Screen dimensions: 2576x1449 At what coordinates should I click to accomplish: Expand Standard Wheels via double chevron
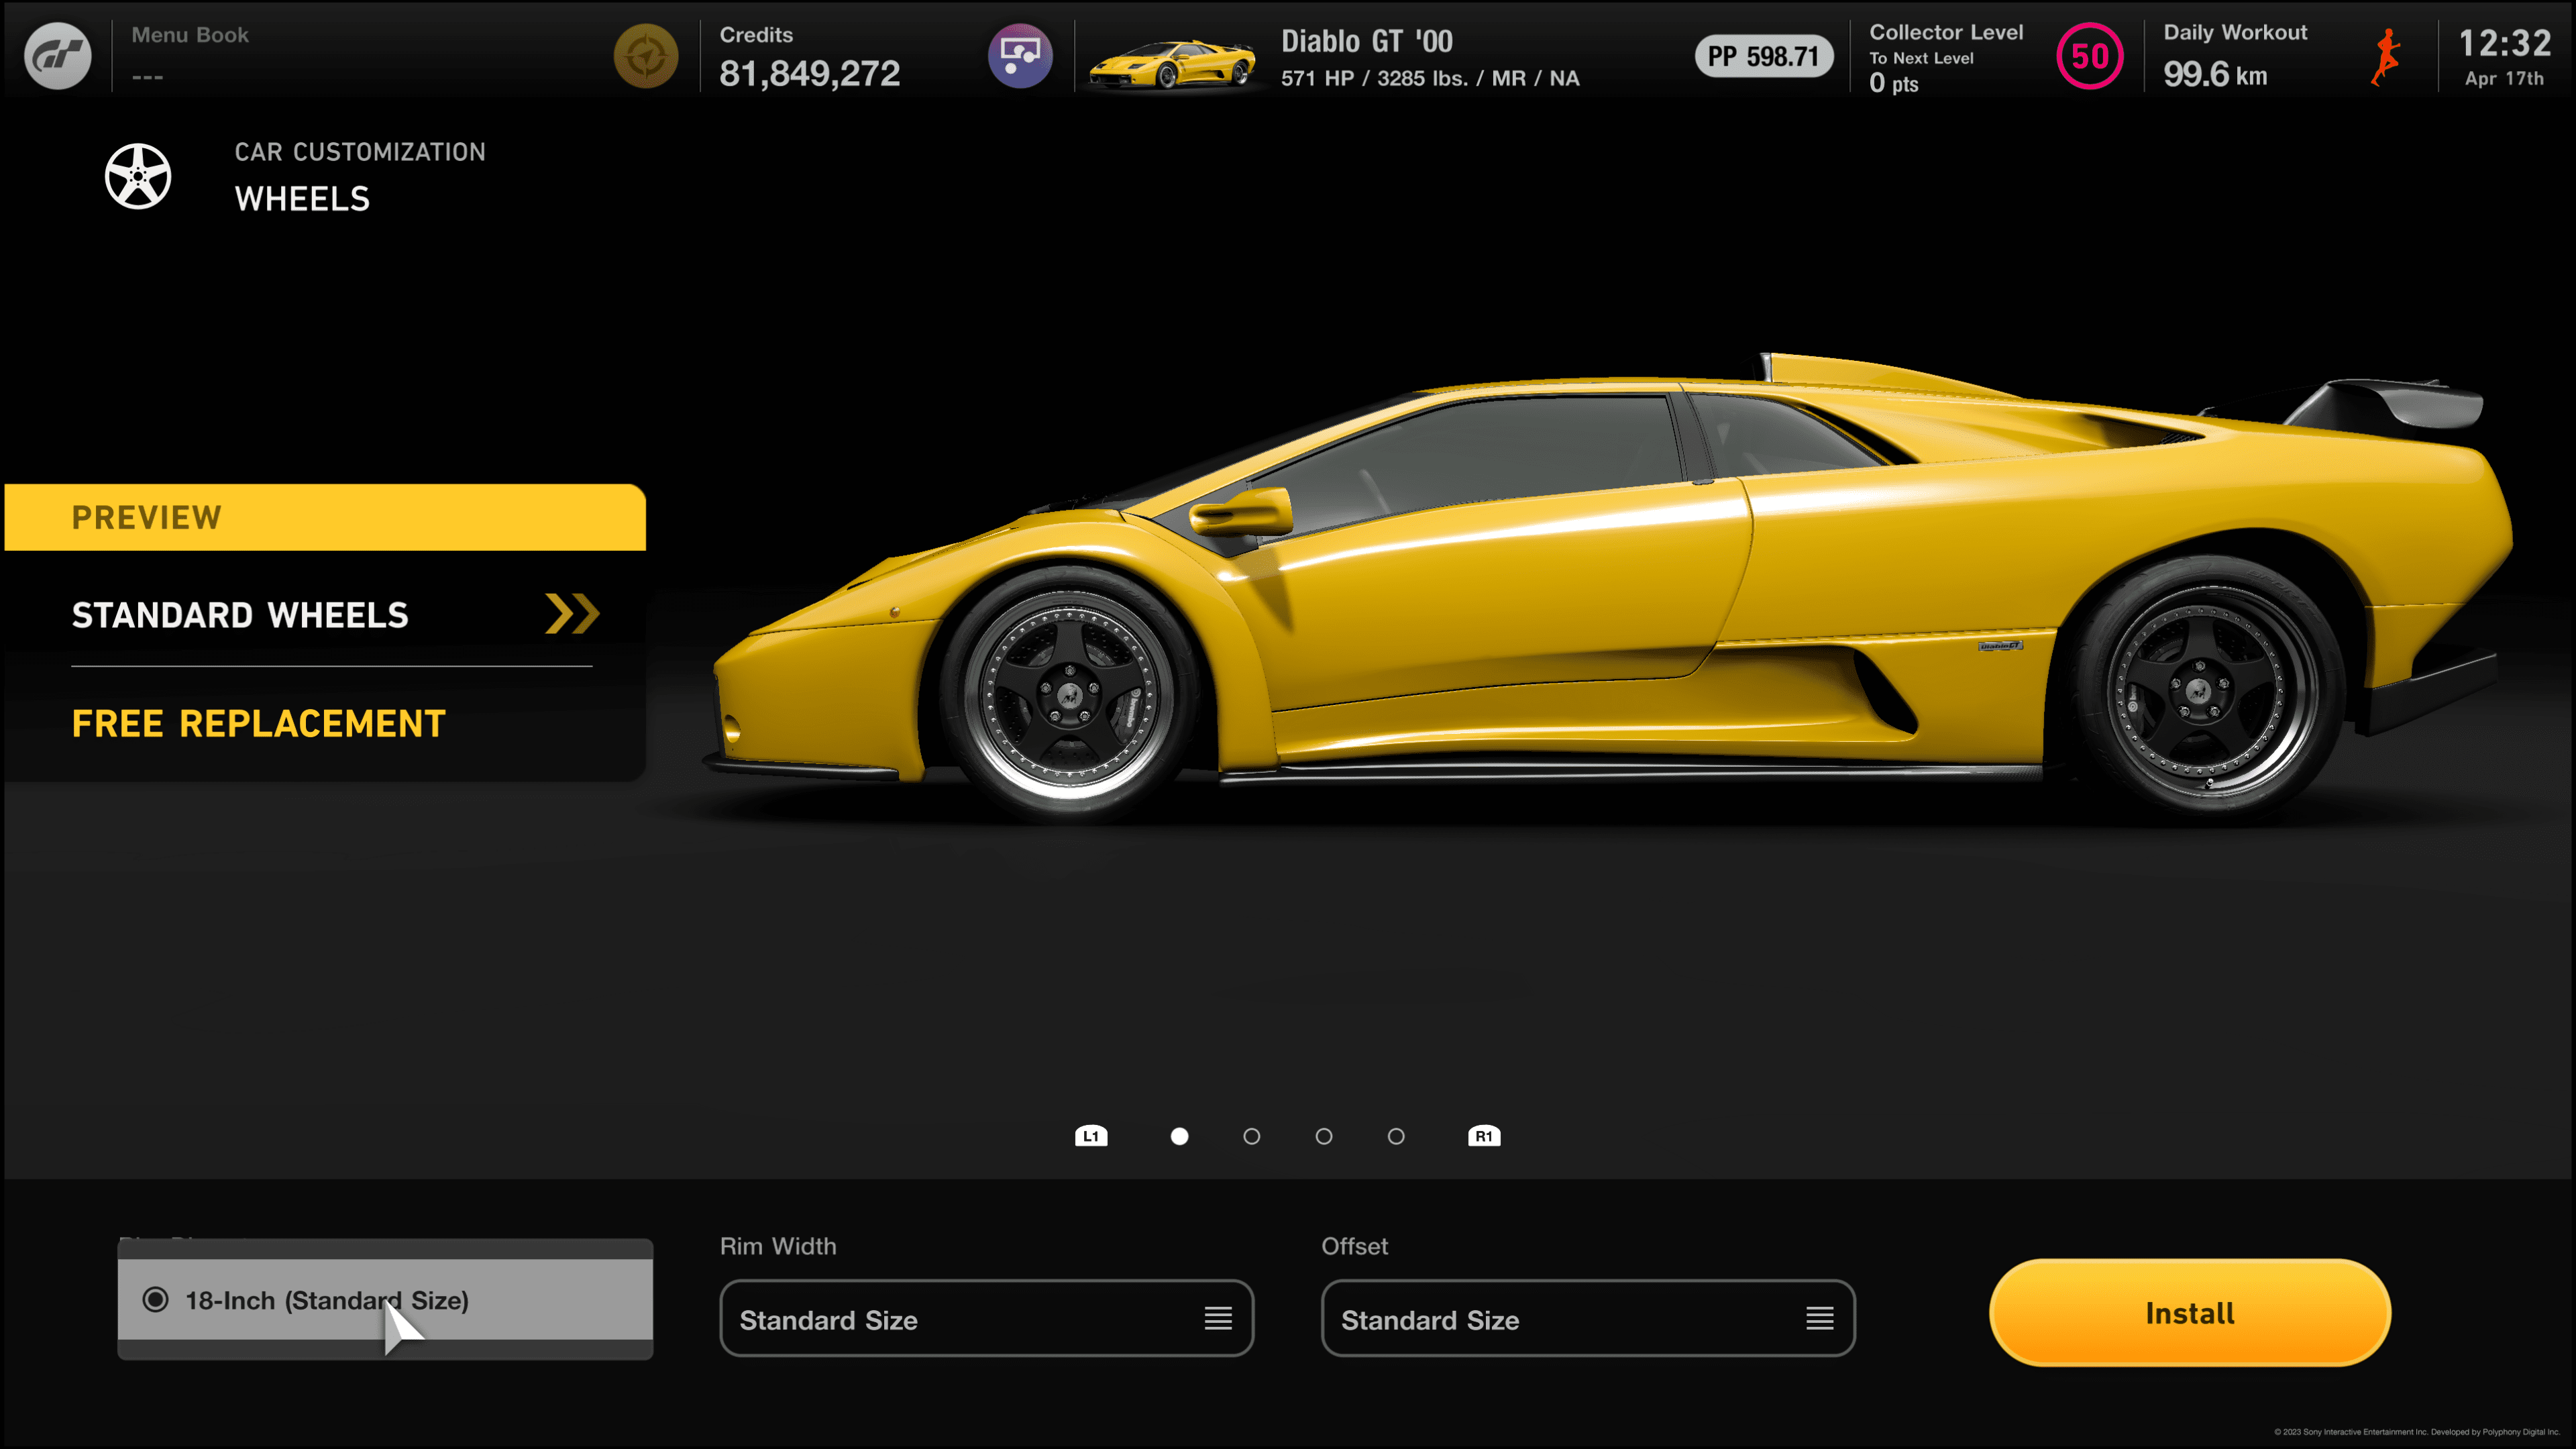572,614
